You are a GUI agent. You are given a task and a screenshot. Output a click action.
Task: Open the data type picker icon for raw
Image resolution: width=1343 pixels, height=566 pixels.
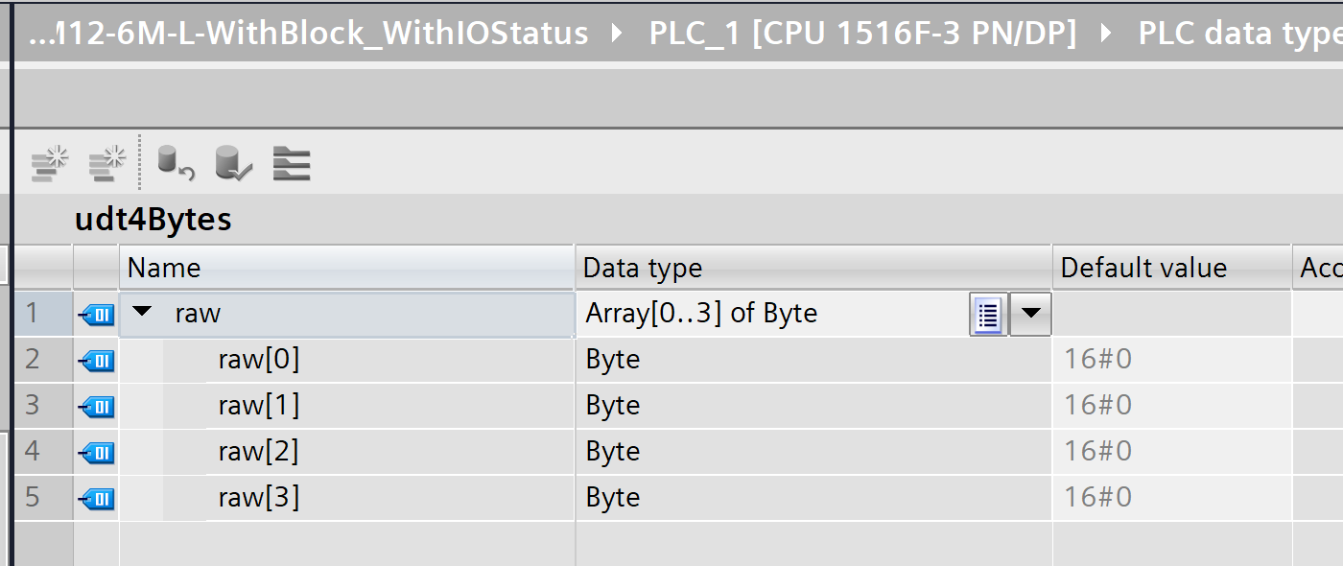coord(987,314)
